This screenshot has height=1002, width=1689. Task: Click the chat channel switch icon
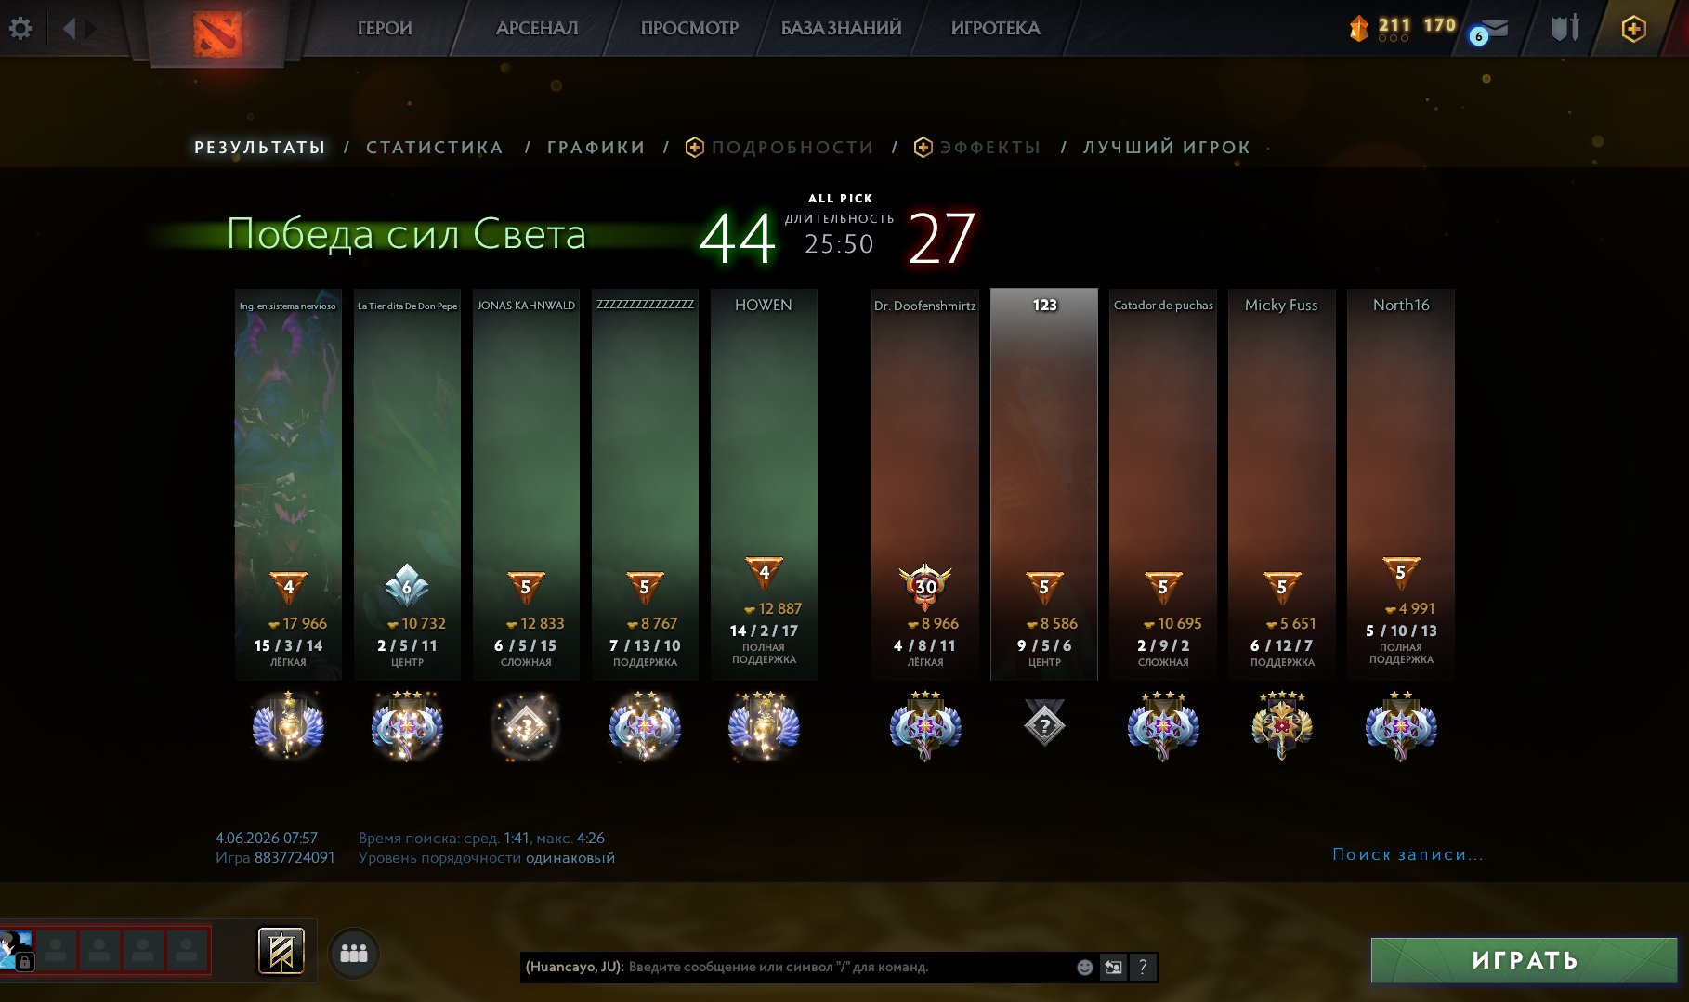pos(1113,967)
